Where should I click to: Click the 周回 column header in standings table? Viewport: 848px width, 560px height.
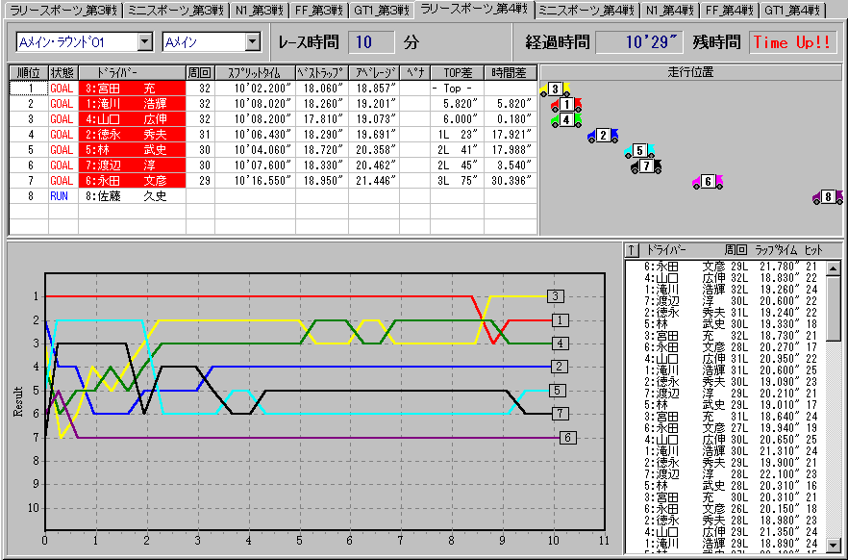[x=199, y=72]
